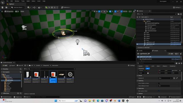Select ExponentialHeightFog in the Outliner
The height and width of the screenshot is (103, 183).
[153, 23]
